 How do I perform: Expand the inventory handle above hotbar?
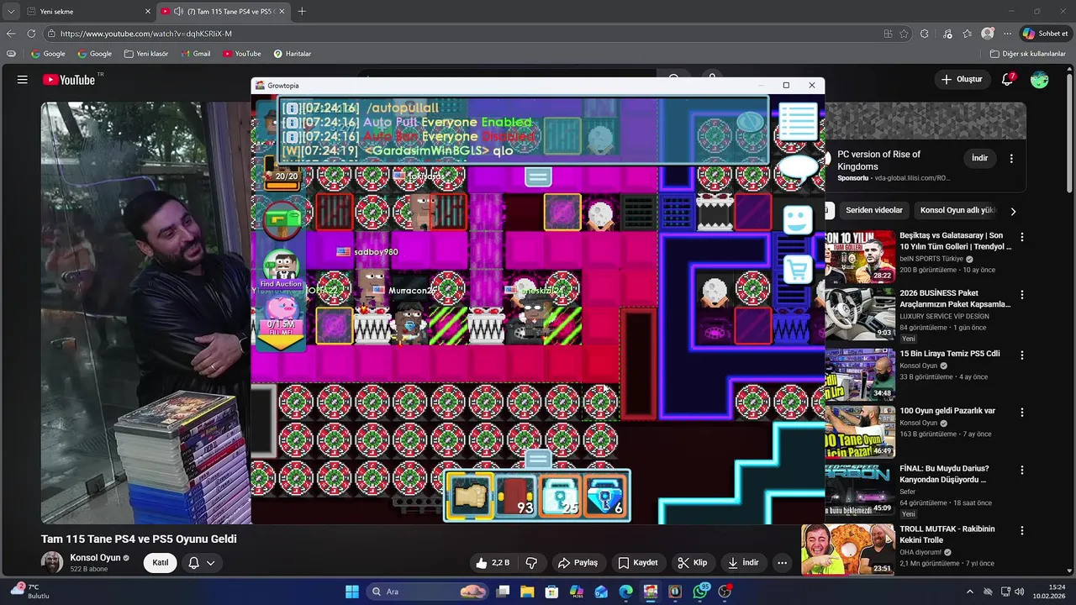(538, 459)
